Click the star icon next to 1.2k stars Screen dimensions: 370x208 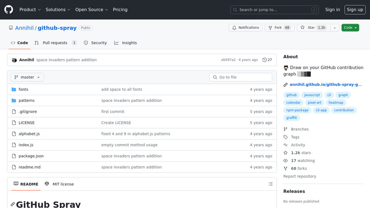pyautogui.click(x=285, y=153)
